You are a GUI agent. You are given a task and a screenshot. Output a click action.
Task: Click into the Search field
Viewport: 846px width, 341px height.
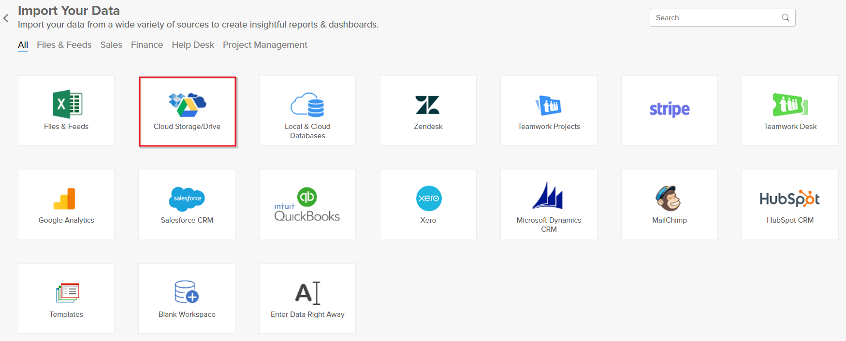pos(722,18)
